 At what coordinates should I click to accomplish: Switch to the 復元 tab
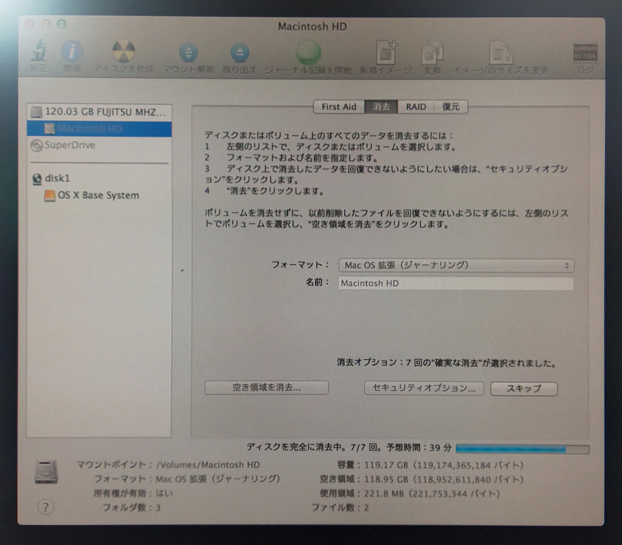[x=451, y=107]
